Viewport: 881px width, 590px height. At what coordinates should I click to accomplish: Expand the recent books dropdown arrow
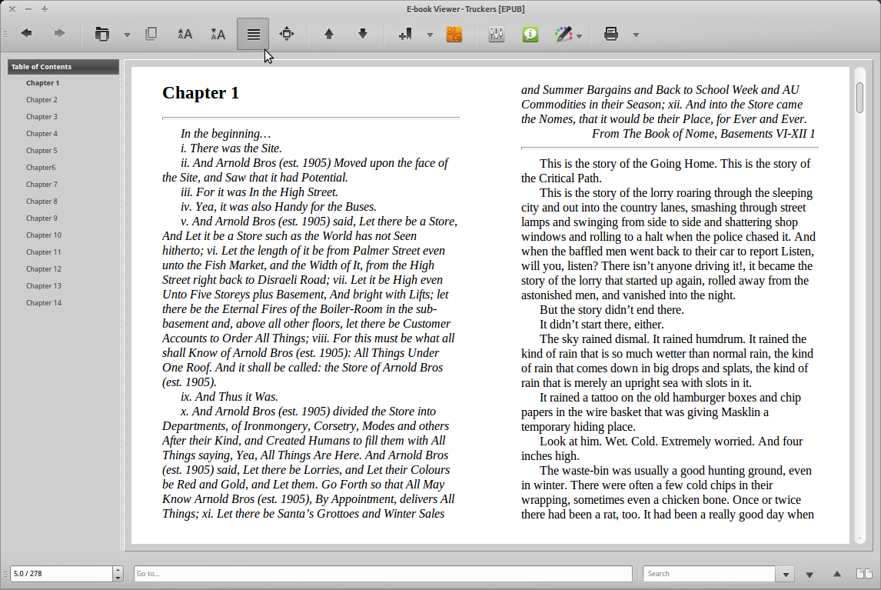127,35
